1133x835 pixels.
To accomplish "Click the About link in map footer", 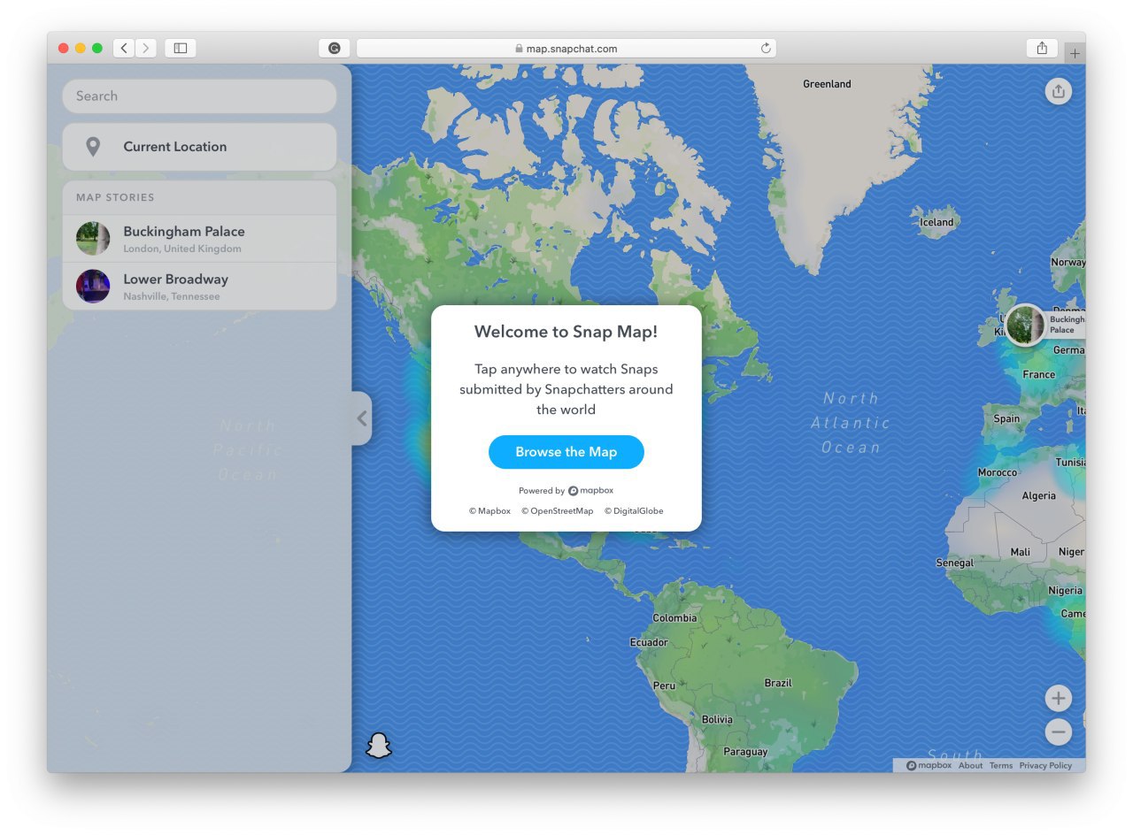I will point(970,766).
